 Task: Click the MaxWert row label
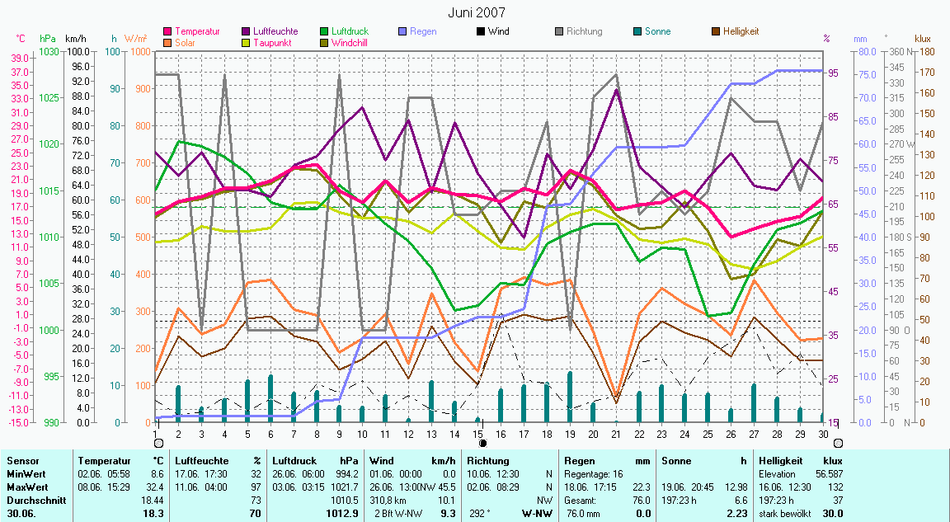coord(26,488)
